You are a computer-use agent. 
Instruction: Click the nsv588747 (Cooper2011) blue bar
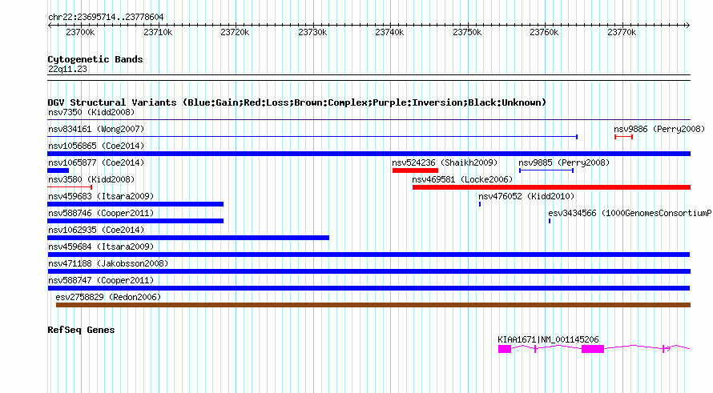tap(369, 288)
